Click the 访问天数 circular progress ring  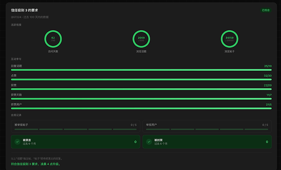coord(53,39)
